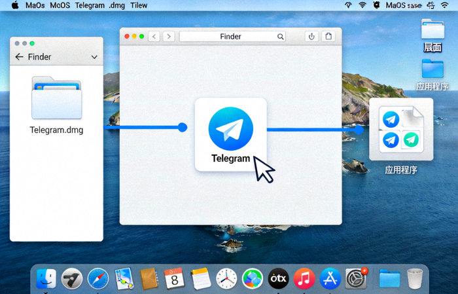Click the download button in Finder toolbar
Screen dimensions: 458x294
311,37
